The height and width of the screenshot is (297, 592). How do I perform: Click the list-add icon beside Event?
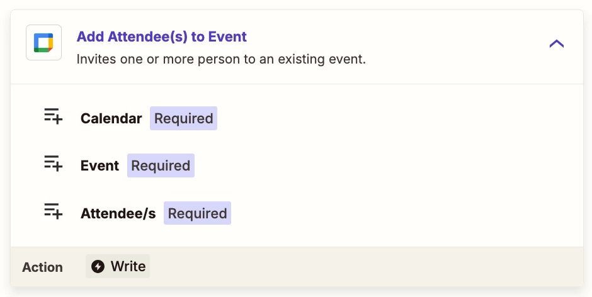[x=54, y=163]
